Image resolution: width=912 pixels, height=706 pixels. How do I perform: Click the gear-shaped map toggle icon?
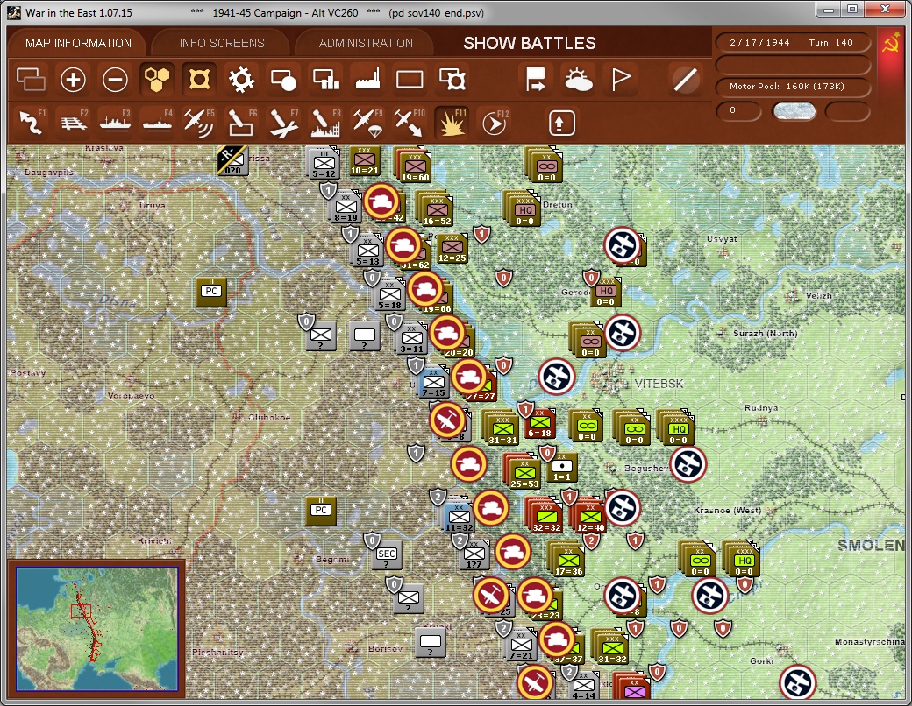pos(241,79)
